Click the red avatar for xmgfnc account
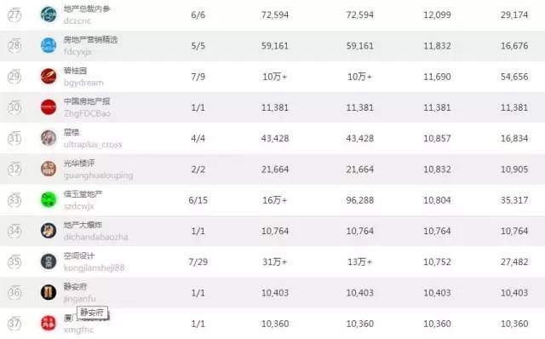 [x=49, y=324]
